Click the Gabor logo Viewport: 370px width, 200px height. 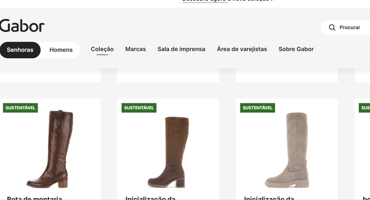tap(22, 26)
